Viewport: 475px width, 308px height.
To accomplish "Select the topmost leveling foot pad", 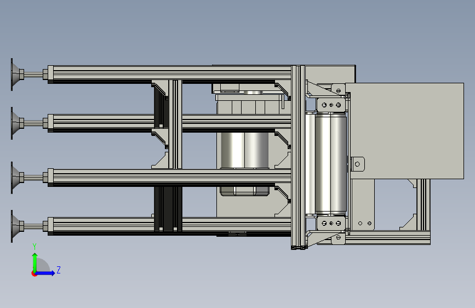I will coord(17,75).
